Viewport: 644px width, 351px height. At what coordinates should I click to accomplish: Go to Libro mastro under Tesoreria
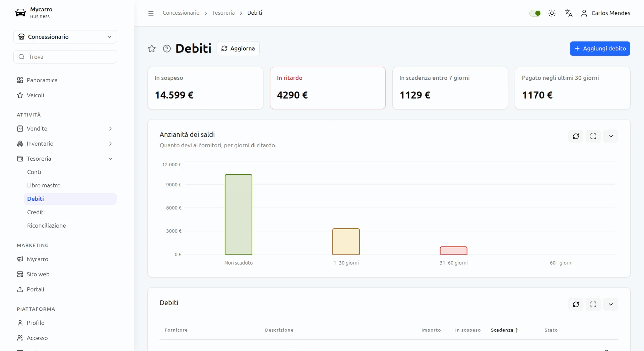[70, 185]
